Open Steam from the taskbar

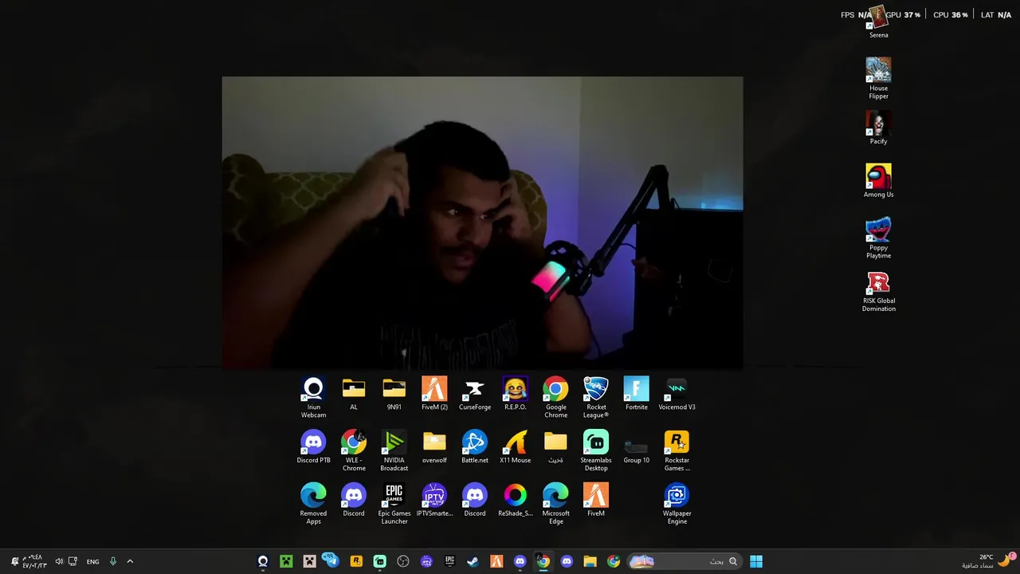pos(473,561)
